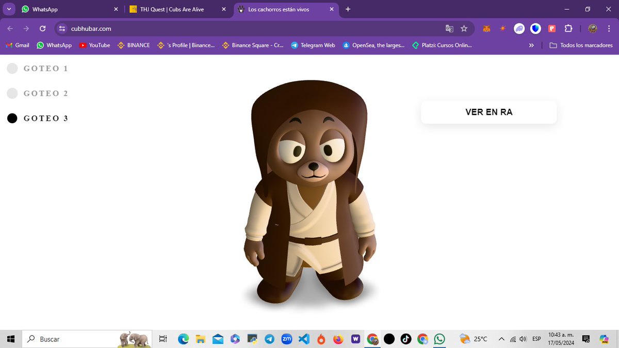Open File Explorer from taskbar
The height and width of the screenshot is (348, 619).
click(x=200, y=339)
